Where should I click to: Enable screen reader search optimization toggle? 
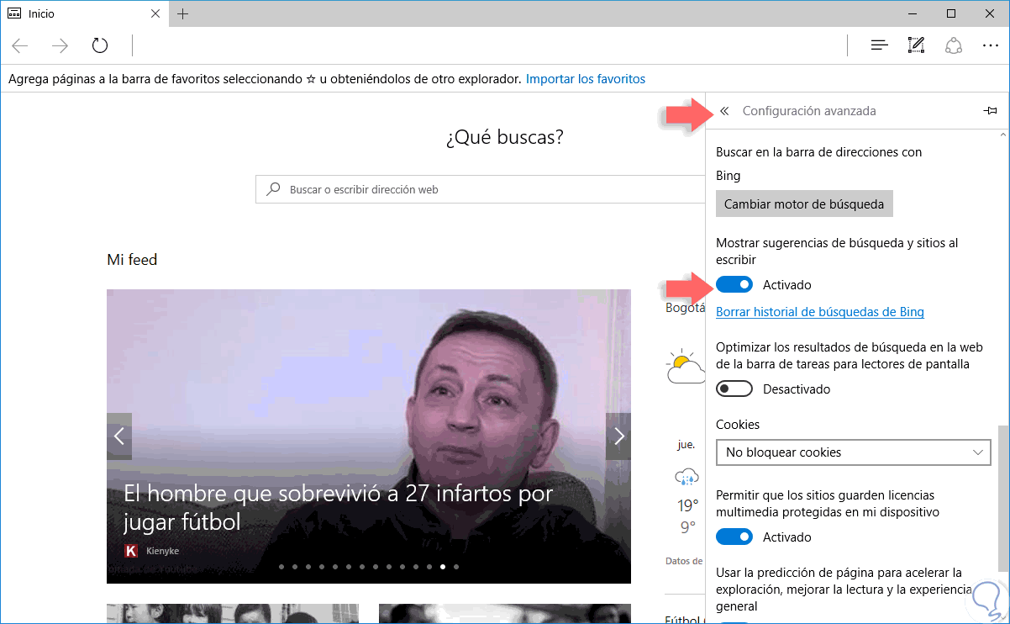pyautogui.click(x=734, y=389)
